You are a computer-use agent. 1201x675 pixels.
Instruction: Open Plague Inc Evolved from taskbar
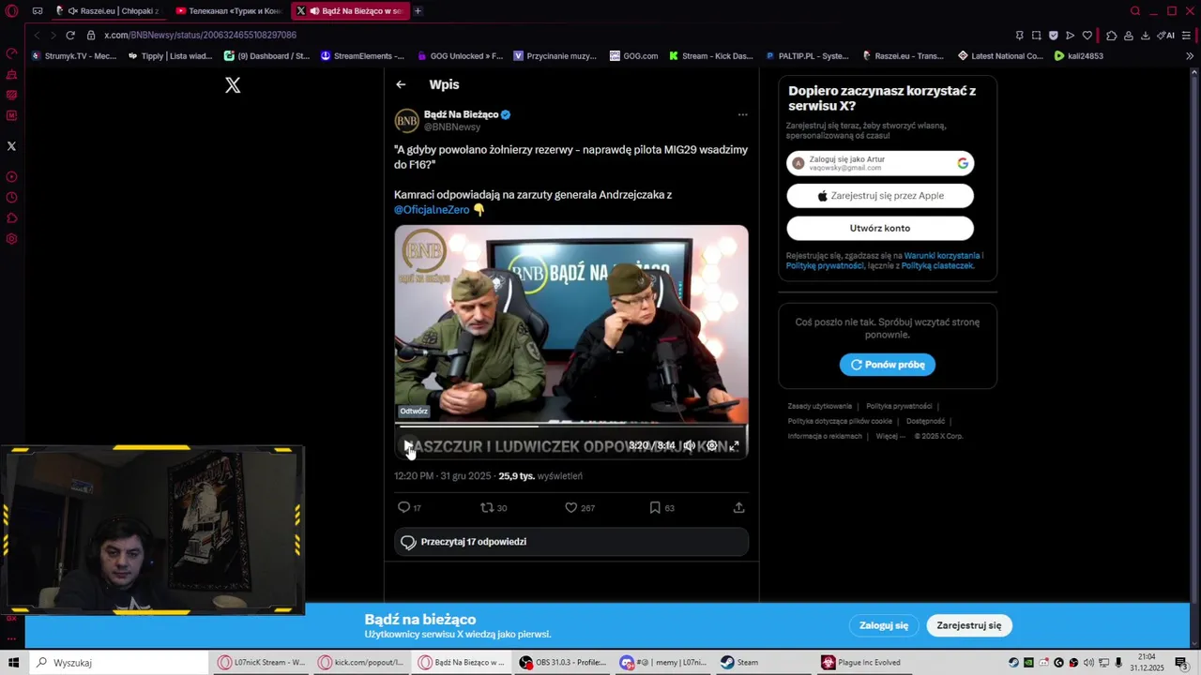861,663
